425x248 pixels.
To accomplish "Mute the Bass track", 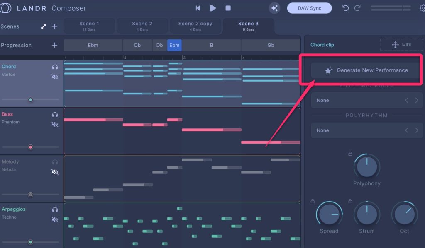I will click(55, 124).
